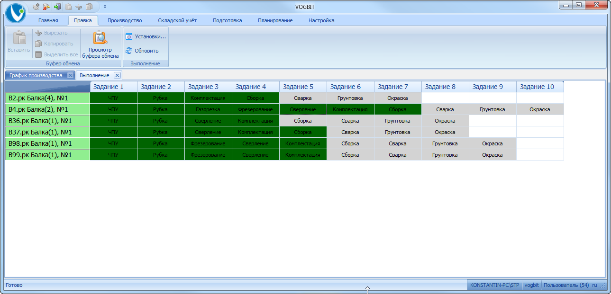Click the Задание 1 column header
This screenshot has width=611, height=294.
click(114, 87)
